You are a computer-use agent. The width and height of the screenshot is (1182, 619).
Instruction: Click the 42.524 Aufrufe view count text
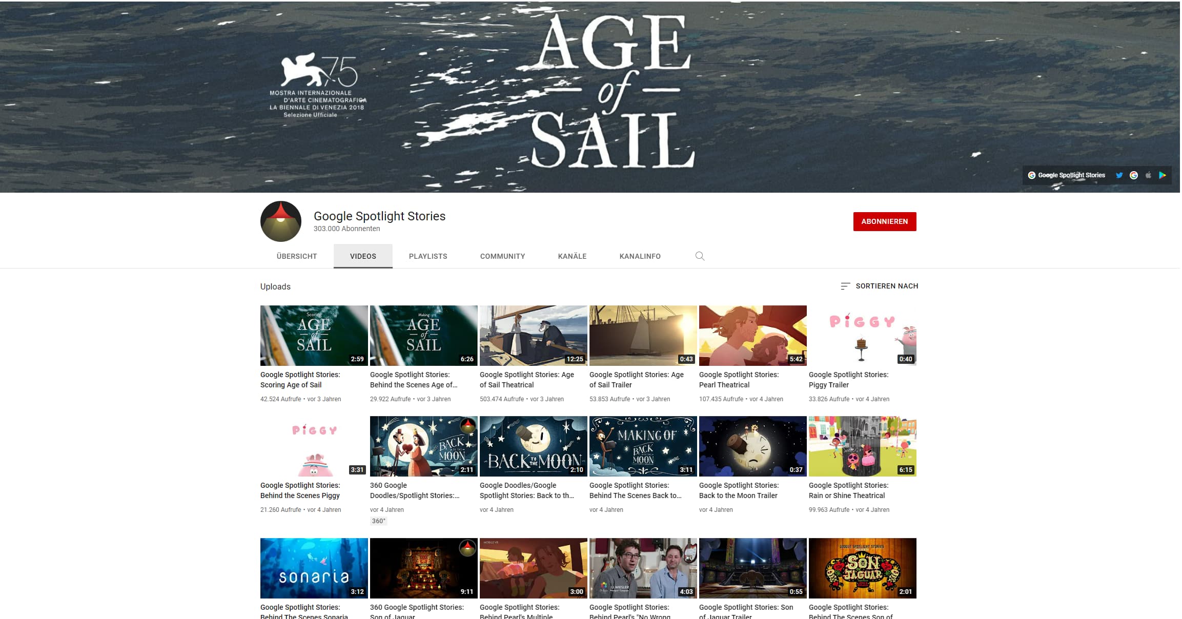pos(281,399)
